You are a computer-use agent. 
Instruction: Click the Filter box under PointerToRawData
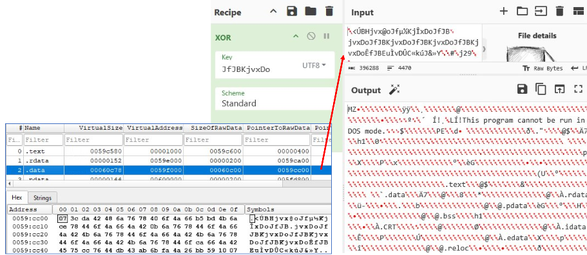pyautogui.click(x=277, y=139)
